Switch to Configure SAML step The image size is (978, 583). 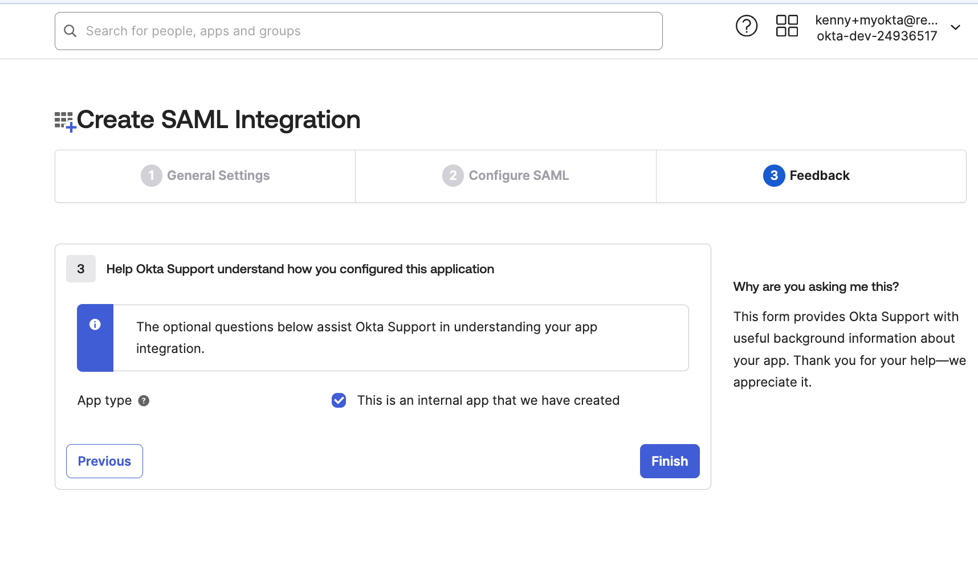point(518,175)
